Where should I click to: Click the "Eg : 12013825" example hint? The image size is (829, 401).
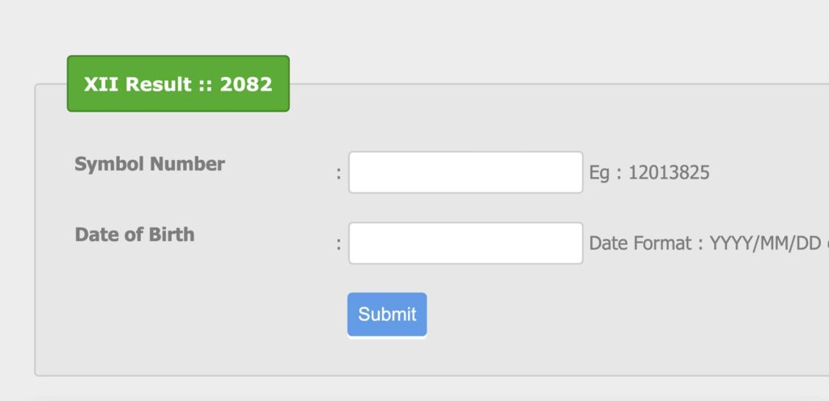pyautogui.click(x=649, y=172)
